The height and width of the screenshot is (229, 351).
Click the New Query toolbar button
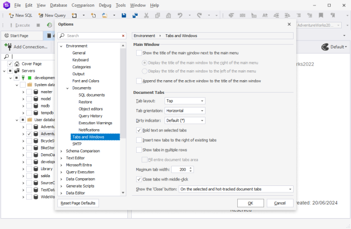coord(51,16)
